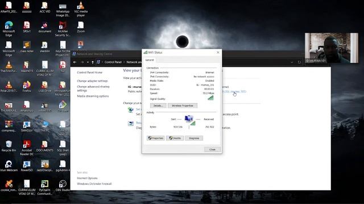Open SQL Shell (psql) shortcut
The image size is (364, 204).
pyautogui.click(x=63, y=148)
